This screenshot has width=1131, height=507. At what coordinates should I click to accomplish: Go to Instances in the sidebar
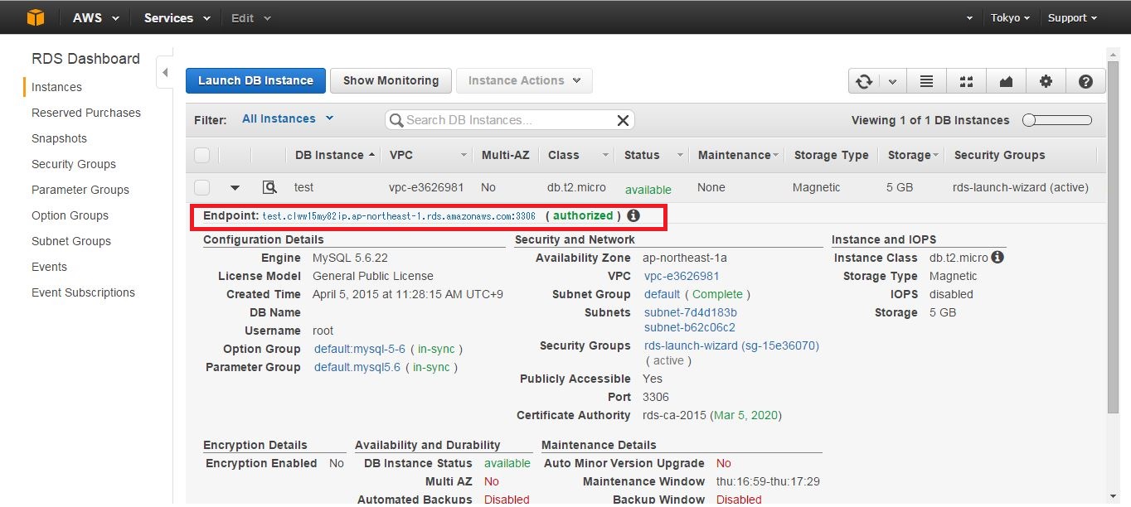[x=56, y=87]
